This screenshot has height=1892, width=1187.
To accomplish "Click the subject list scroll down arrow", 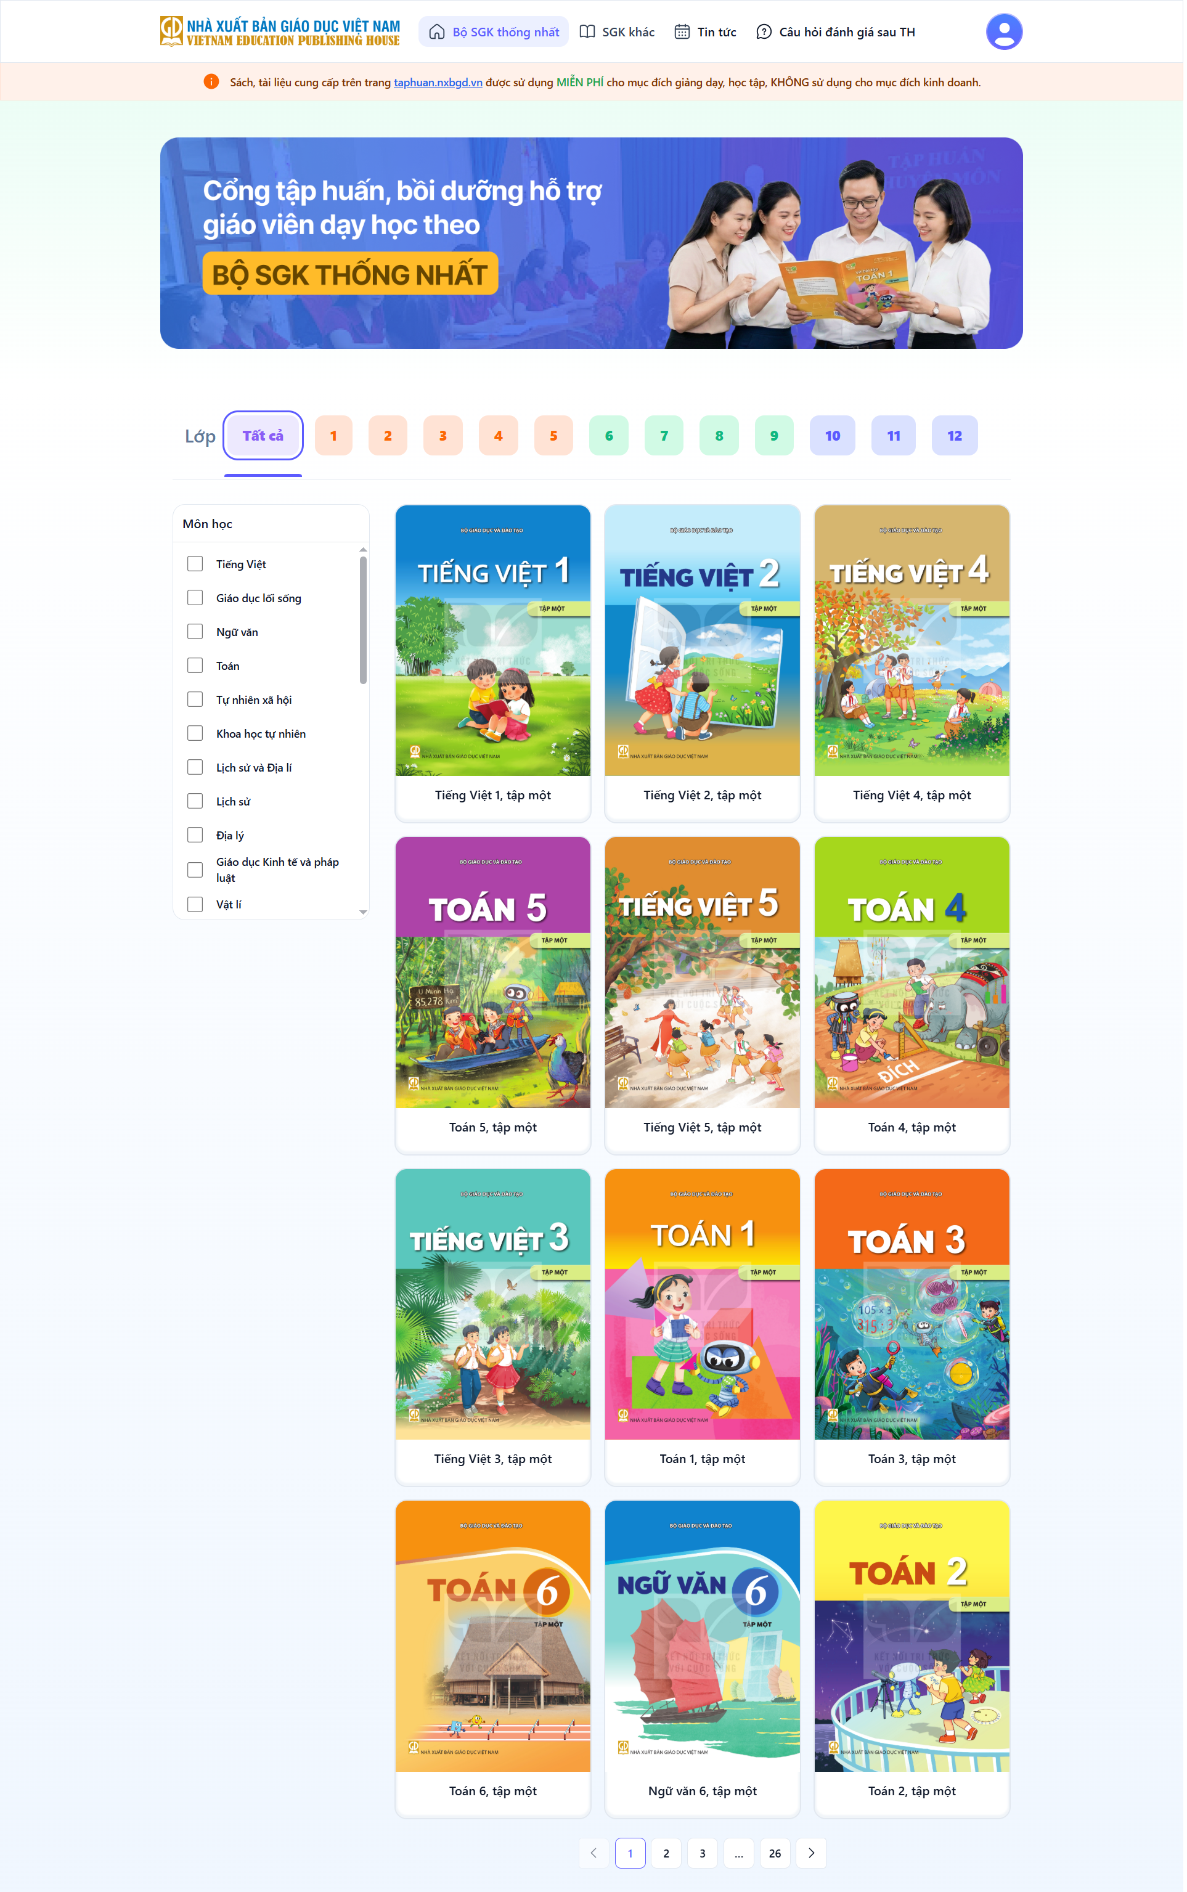I will [x=362, y=911].
